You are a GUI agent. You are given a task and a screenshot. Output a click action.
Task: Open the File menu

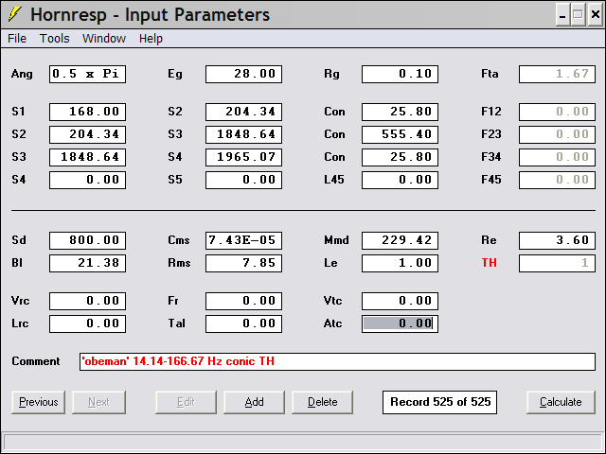pos(17,39)
